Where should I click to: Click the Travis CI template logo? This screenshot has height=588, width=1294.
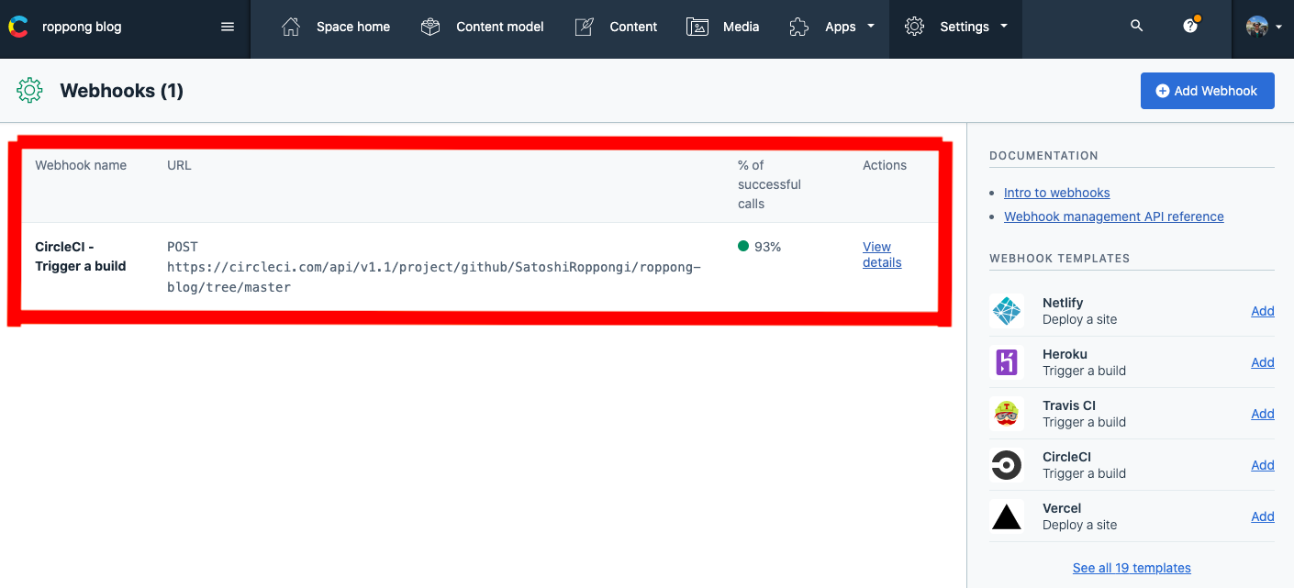pos(1007,414)
